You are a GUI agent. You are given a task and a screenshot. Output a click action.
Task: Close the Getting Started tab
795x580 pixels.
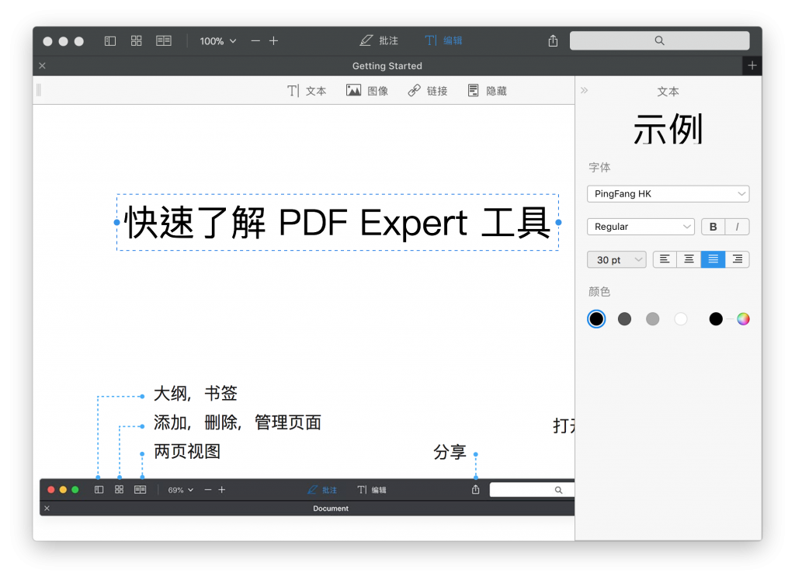[x=43, y=66]
